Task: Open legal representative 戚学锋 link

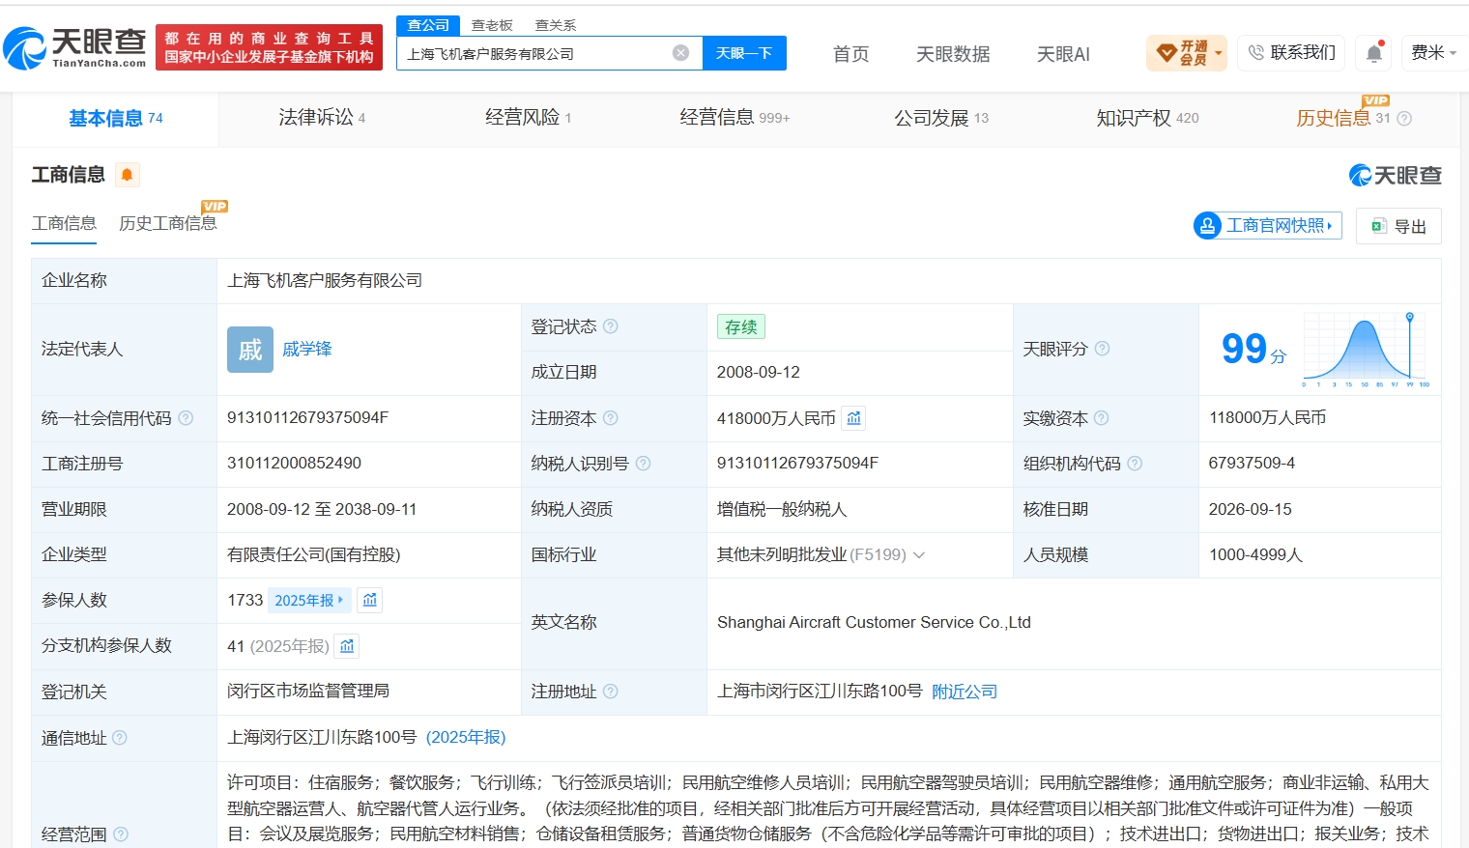Action: pos(307,349)
